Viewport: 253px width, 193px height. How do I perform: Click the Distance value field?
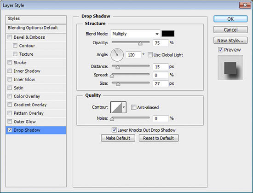coord(161,67)
